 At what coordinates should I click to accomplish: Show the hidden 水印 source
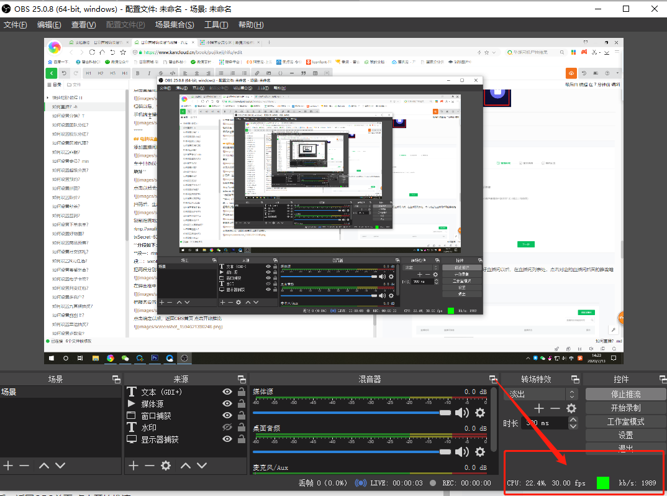pos(227,427)
